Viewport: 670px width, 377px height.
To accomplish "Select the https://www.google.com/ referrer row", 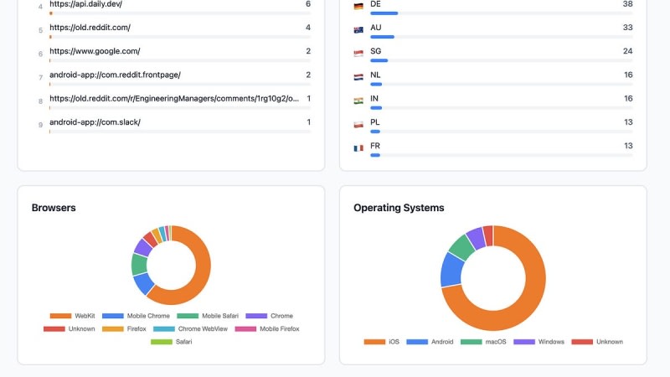I will click(95, 51).
